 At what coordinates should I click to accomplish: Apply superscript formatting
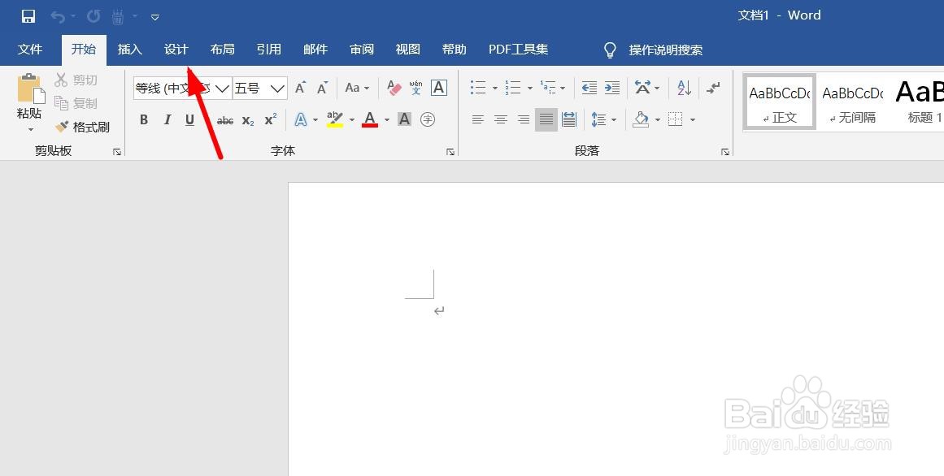tap(268, 119)
